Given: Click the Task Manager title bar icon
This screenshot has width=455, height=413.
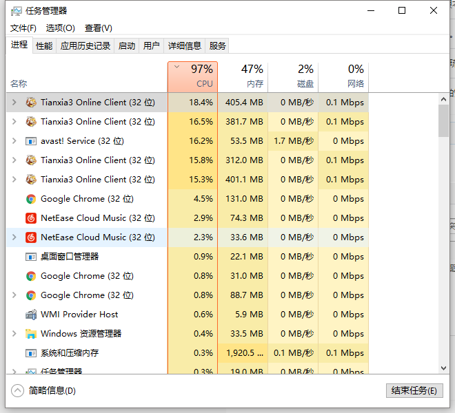Looking at the screenshot, I should [x=17, y=11].
